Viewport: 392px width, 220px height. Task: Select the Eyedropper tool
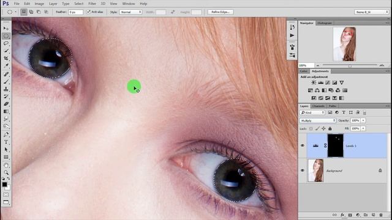[6, 65]
